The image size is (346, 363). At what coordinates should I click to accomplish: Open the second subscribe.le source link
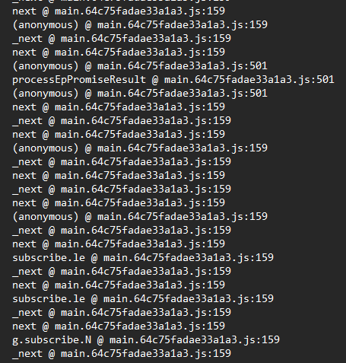point(189,299)
